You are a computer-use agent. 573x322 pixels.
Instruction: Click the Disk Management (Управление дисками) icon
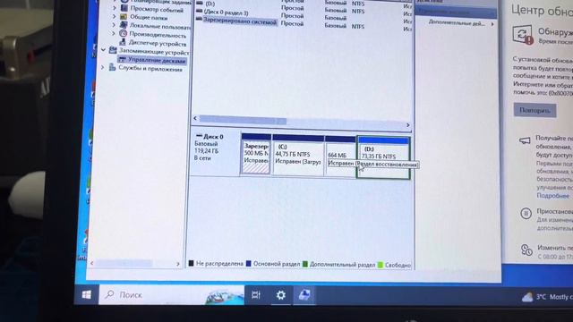[x=123, y=60]
